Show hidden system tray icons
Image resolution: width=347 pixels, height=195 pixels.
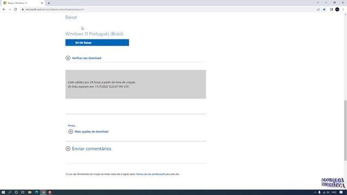(315, 192)
